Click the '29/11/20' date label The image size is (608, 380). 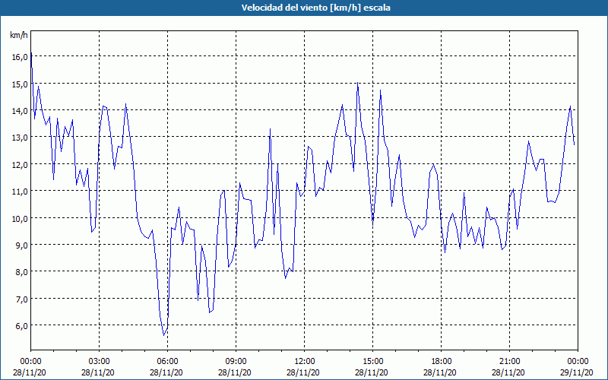pyautogui.click(x=577, y=372)
